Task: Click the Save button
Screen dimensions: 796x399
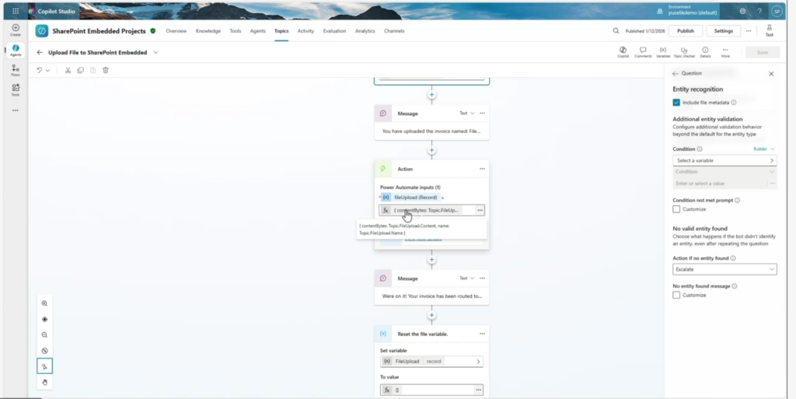Action: pos(763,52)
